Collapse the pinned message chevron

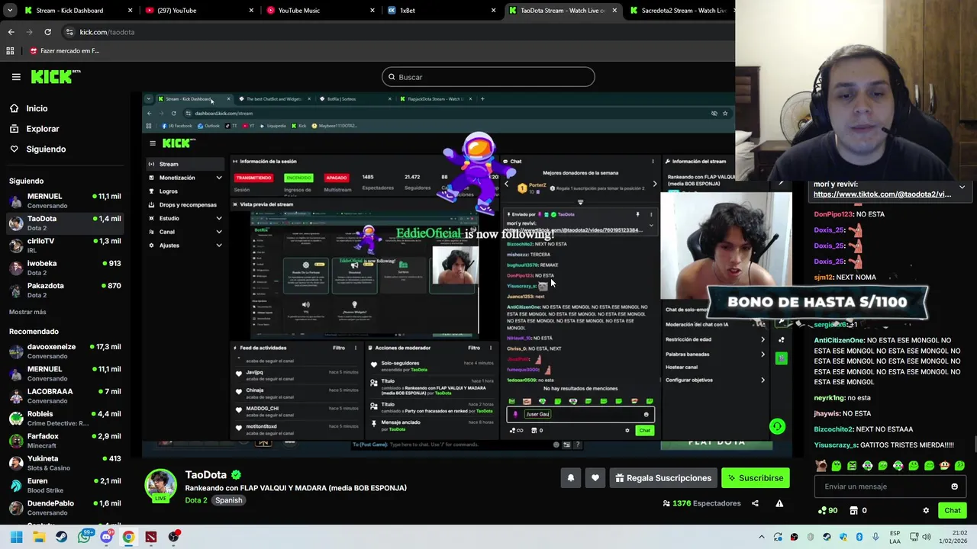(962, 187)
